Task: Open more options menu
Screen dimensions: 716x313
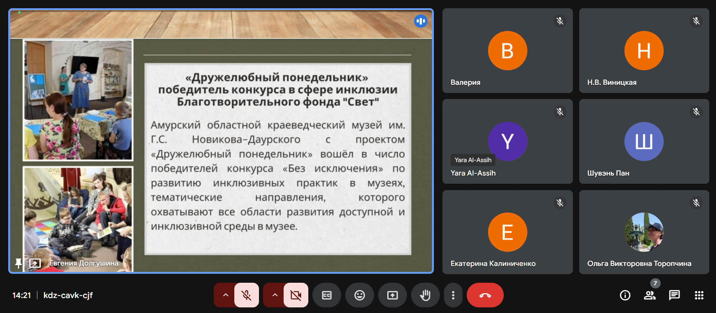Action: [x=453, y=295]
